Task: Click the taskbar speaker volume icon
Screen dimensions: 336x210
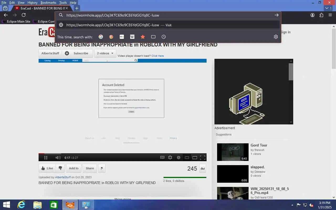Action: [312, 205]
